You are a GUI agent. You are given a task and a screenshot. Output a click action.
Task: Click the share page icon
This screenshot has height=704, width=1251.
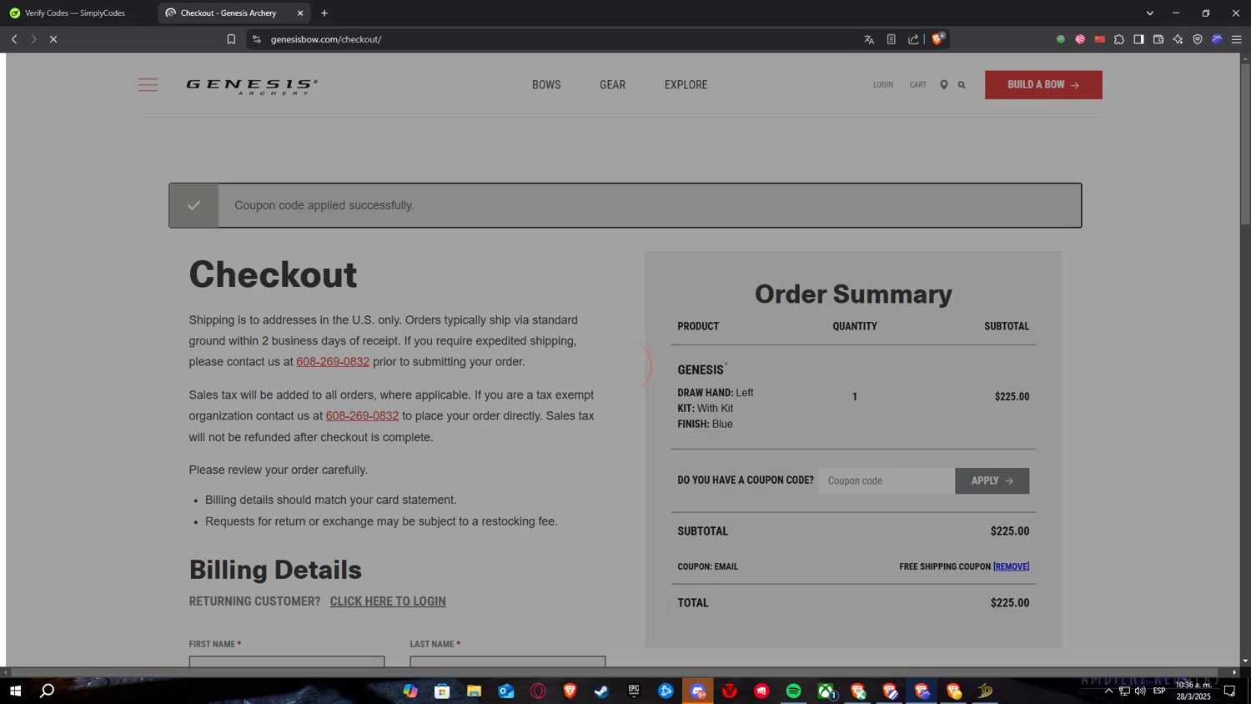[913, 39]
